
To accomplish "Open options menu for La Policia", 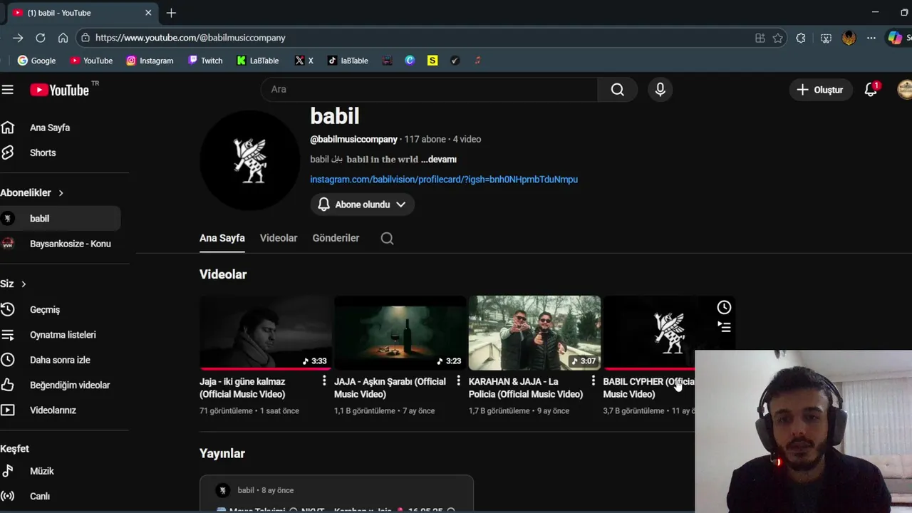I will tap(593, 381).
